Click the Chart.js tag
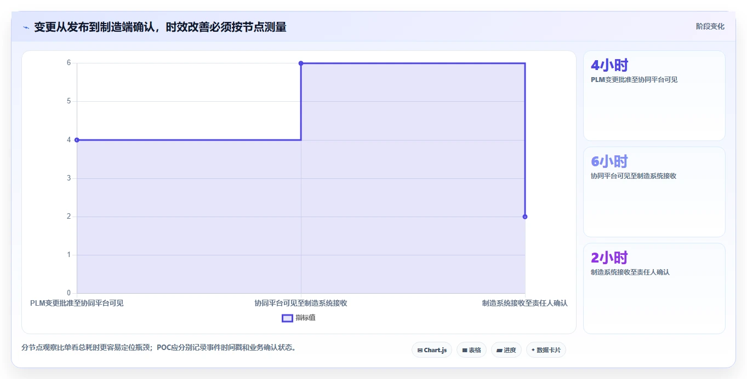747x379 pixels. coord(432,350)
